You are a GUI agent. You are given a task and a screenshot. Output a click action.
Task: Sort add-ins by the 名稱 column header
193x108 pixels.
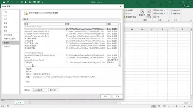(x=45, y=24)
